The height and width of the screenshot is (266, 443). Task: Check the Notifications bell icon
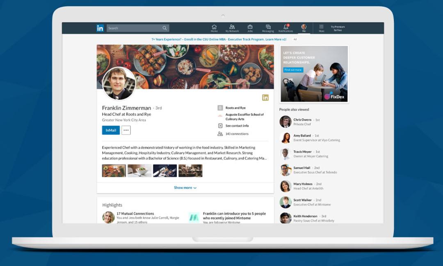(286, 27)
